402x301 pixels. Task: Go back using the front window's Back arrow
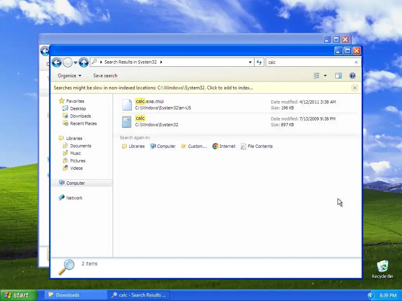(x=57, y=62)
